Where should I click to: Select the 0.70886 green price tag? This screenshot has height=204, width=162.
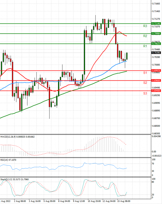click(156, 34)
